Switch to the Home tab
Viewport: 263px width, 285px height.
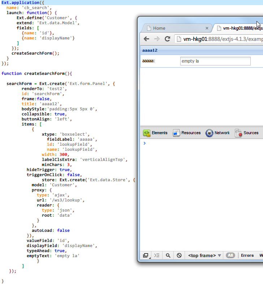pyautogui.click(x=176, y=28)
